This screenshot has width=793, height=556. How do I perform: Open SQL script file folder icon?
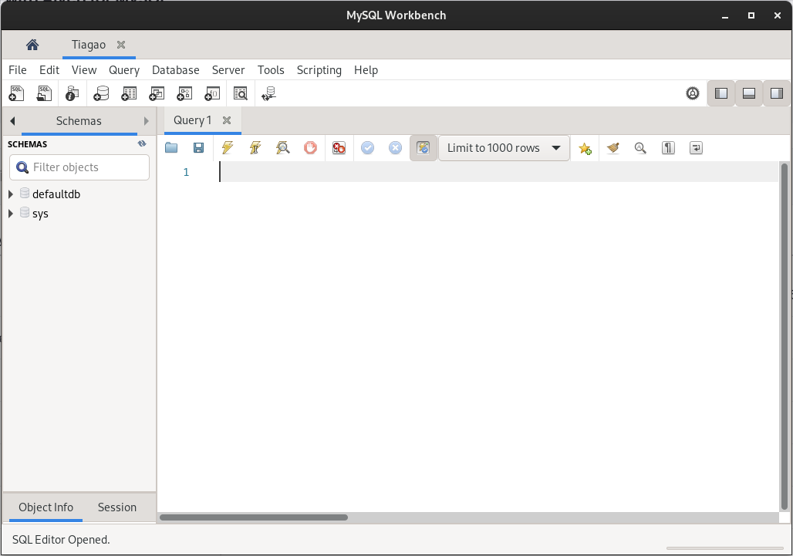coord(171,148)
